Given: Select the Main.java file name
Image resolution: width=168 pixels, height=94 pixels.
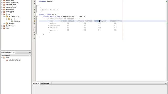Looking at the screenshot, I should (17, 21).
